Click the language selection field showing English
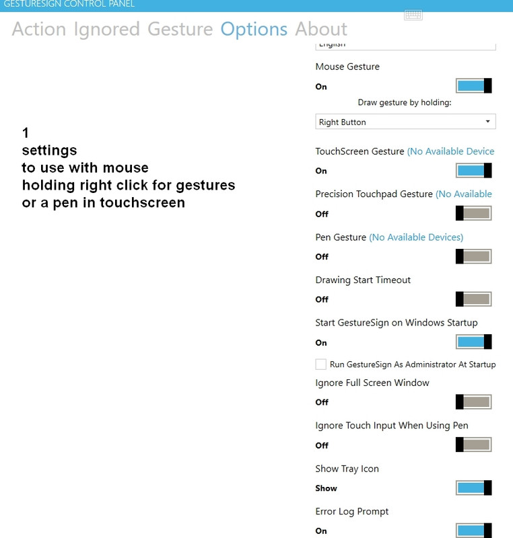 click(405, 46)
